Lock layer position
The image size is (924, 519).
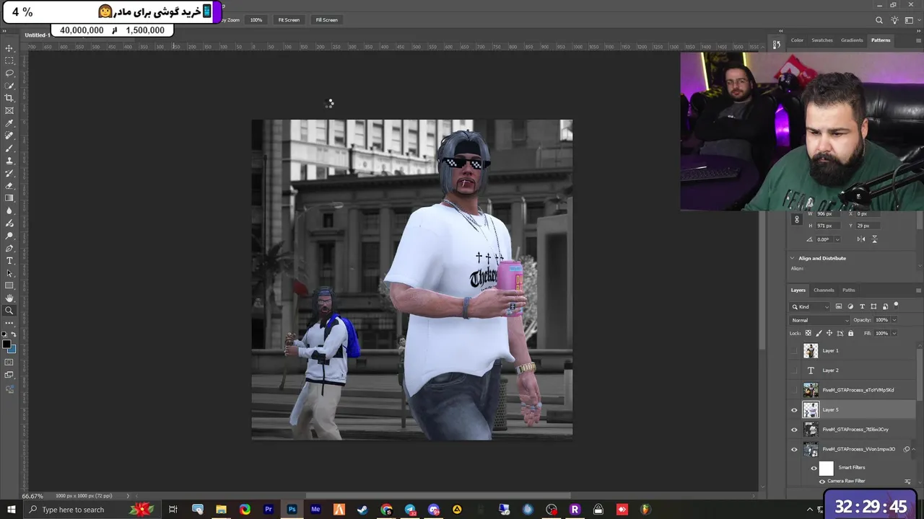(829, 333)
